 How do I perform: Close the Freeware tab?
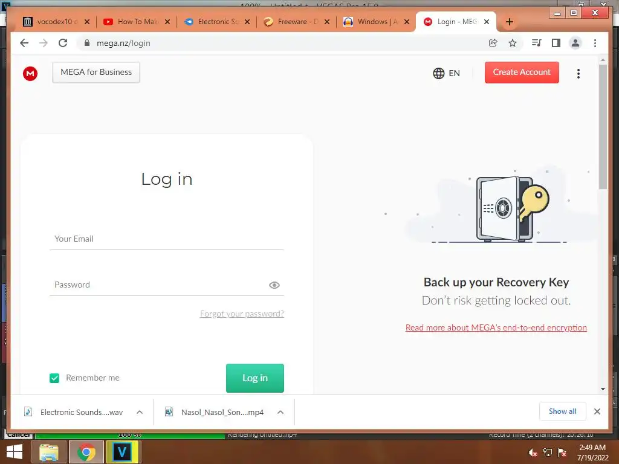327,22
